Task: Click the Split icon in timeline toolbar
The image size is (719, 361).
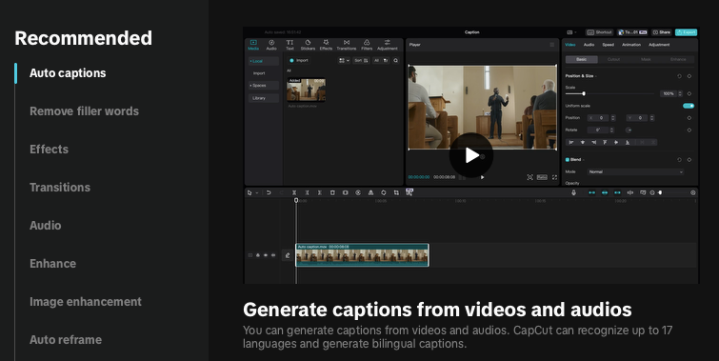Action: pyautogui.click(x=294, y=192)
